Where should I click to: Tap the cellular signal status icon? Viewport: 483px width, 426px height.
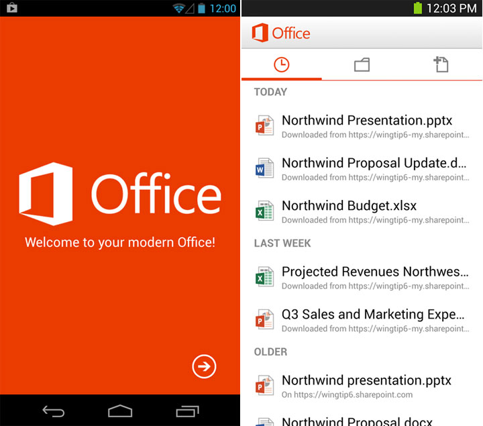[190, 9]
